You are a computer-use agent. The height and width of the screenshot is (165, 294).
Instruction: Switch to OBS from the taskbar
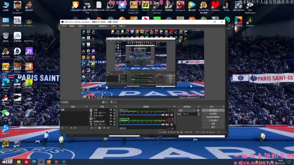tap(41, 162)
